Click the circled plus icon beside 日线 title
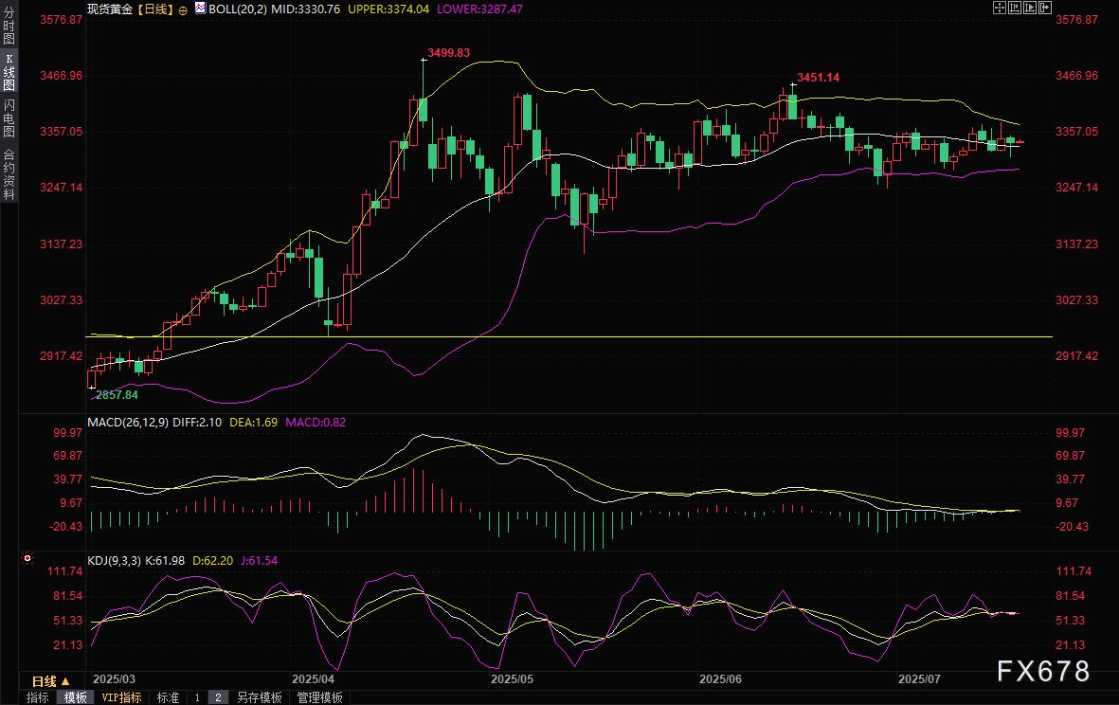The image size is (1119, 705). pyautogui.click(x=183, y=8)
